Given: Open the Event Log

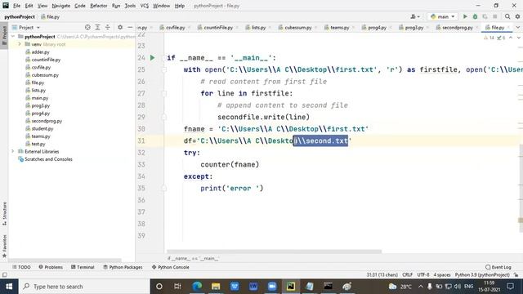Looking at the screenshot, I should pyautogui.click(x=498, y=267).
